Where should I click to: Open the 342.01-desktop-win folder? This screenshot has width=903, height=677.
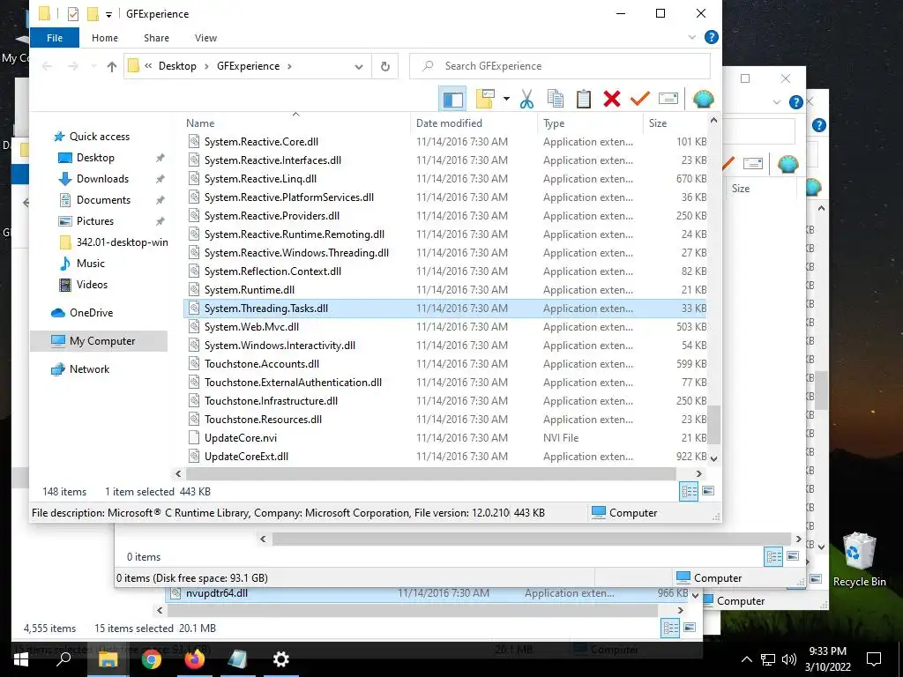122,242
